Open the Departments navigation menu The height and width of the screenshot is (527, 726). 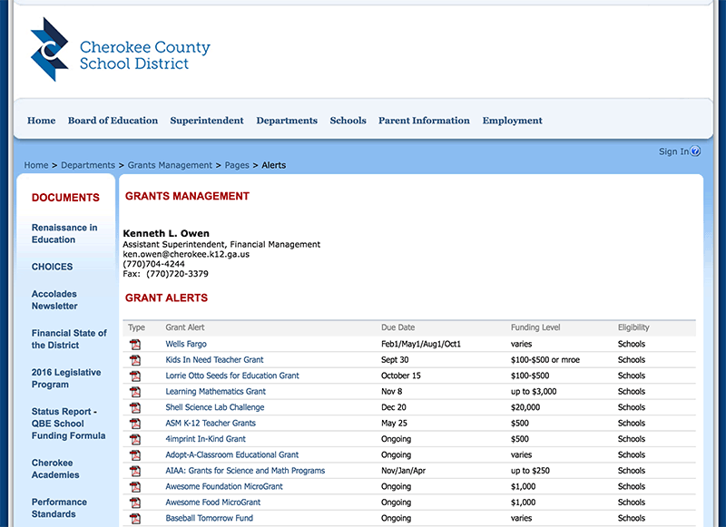287,121
